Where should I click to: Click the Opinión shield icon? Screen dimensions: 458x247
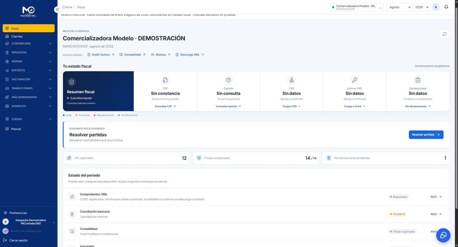point(228,80)
